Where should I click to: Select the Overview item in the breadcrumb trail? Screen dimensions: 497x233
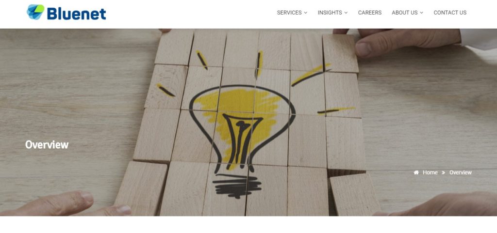click(460, 172)
